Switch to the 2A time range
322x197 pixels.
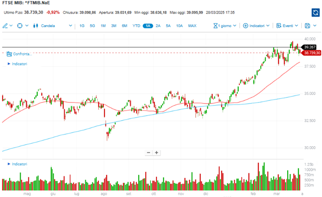[158, 26]
